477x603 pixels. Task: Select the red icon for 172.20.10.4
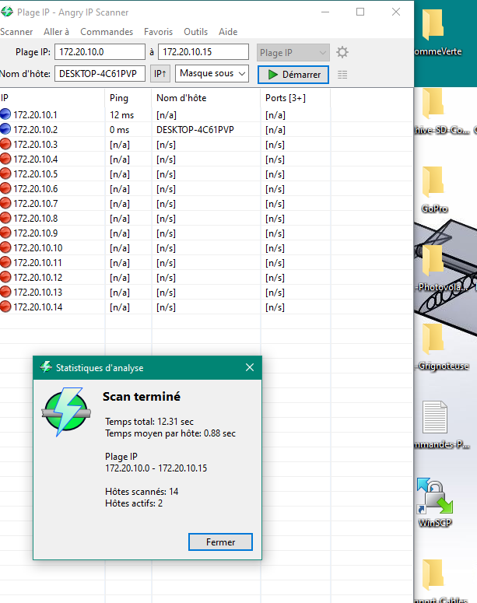click(5, 159)
